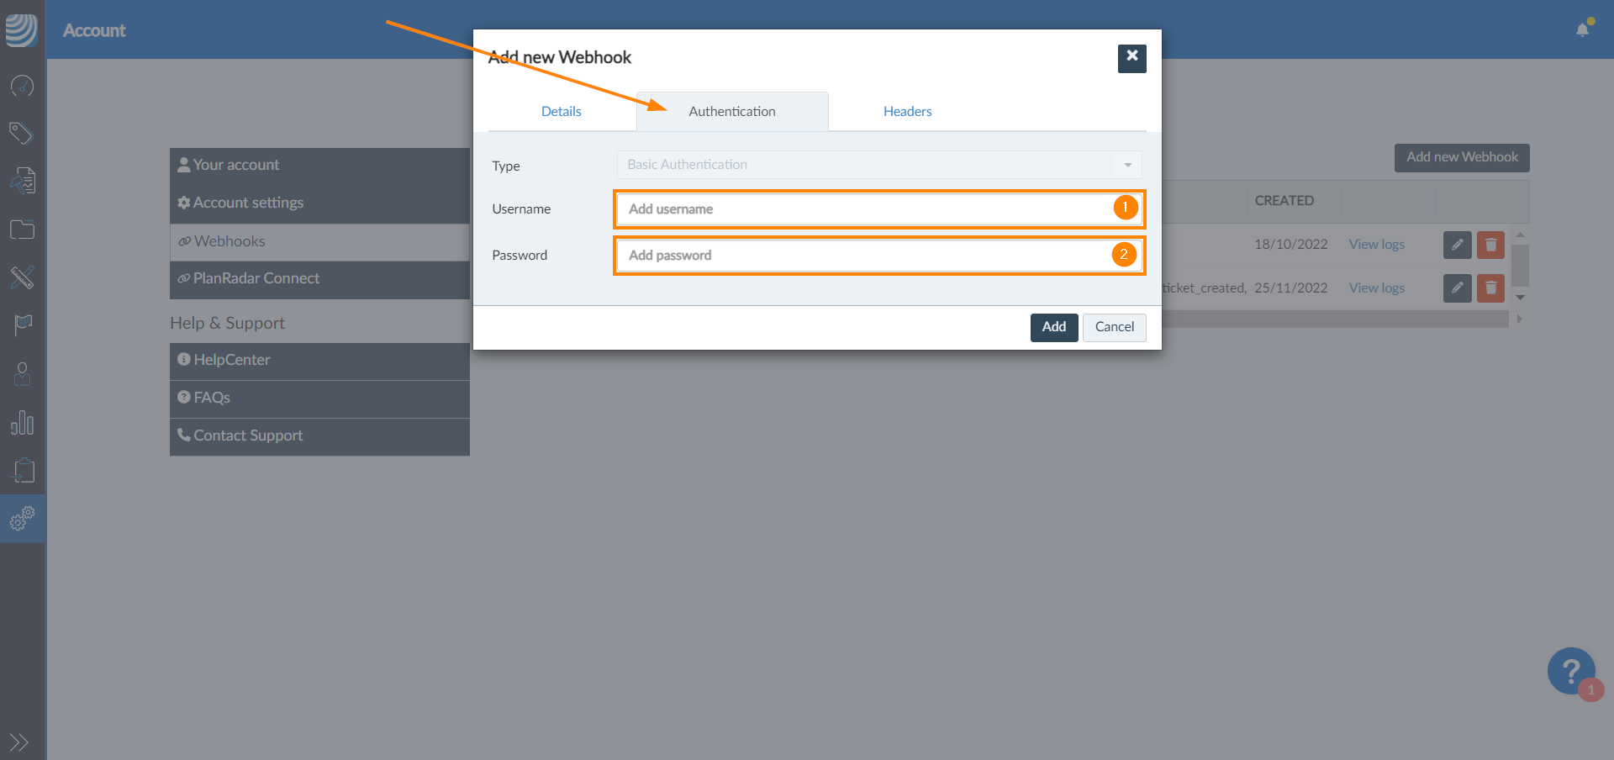The image size is (1614, 760).
Task: Select the flag icon in left sidebar
Action: click(22, 325)
